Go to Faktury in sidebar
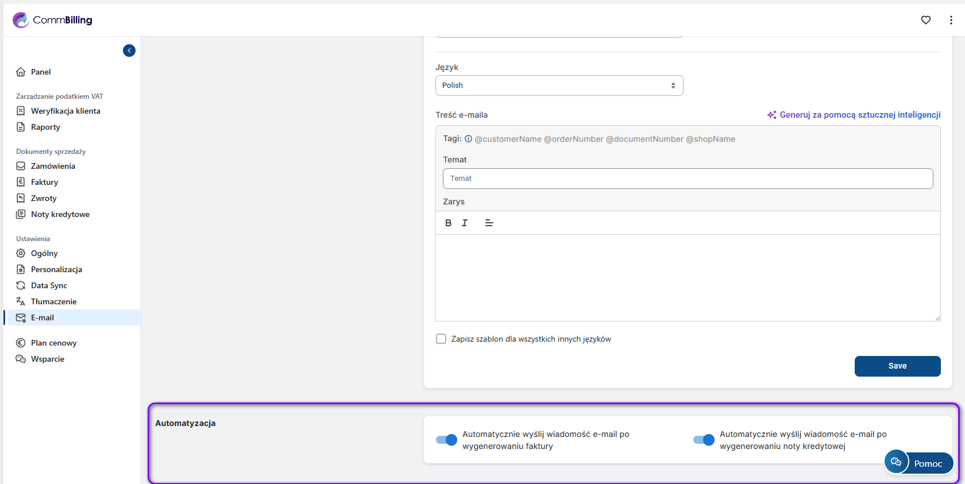 pyautogui.click(x=44, y=182)
